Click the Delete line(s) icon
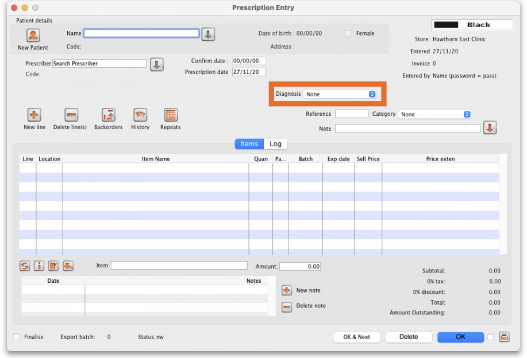 tap(71, 115)
